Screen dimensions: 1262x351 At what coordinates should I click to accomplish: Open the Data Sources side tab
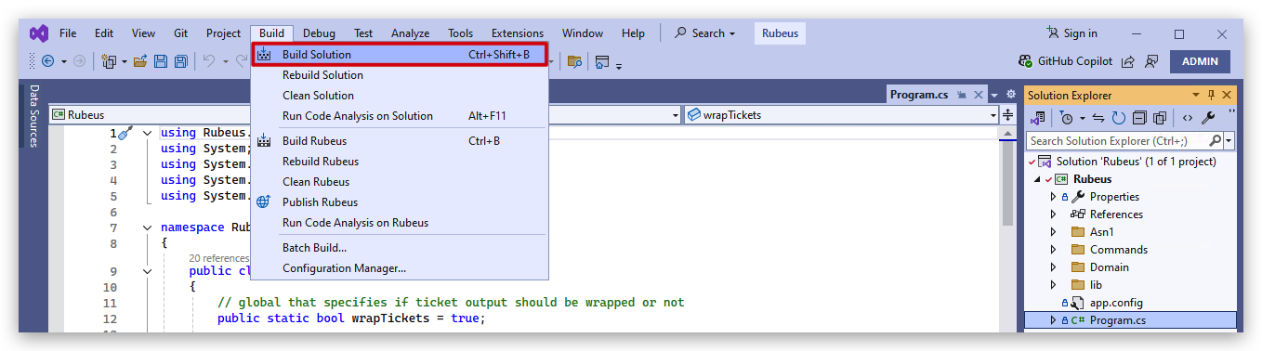pos(34,116)
